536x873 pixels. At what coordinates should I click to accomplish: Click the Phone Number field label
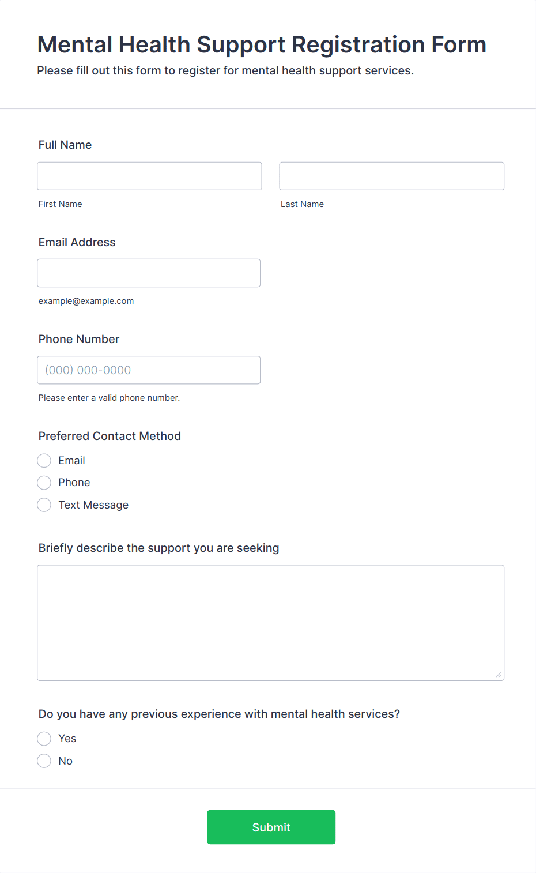[x=79, y=339]
